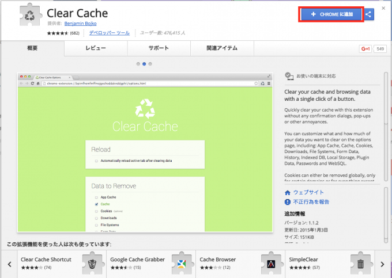392x278 pixels.
Task: Click the 'Clear Cache Options' preview browser tab
Action: [52, 77]
